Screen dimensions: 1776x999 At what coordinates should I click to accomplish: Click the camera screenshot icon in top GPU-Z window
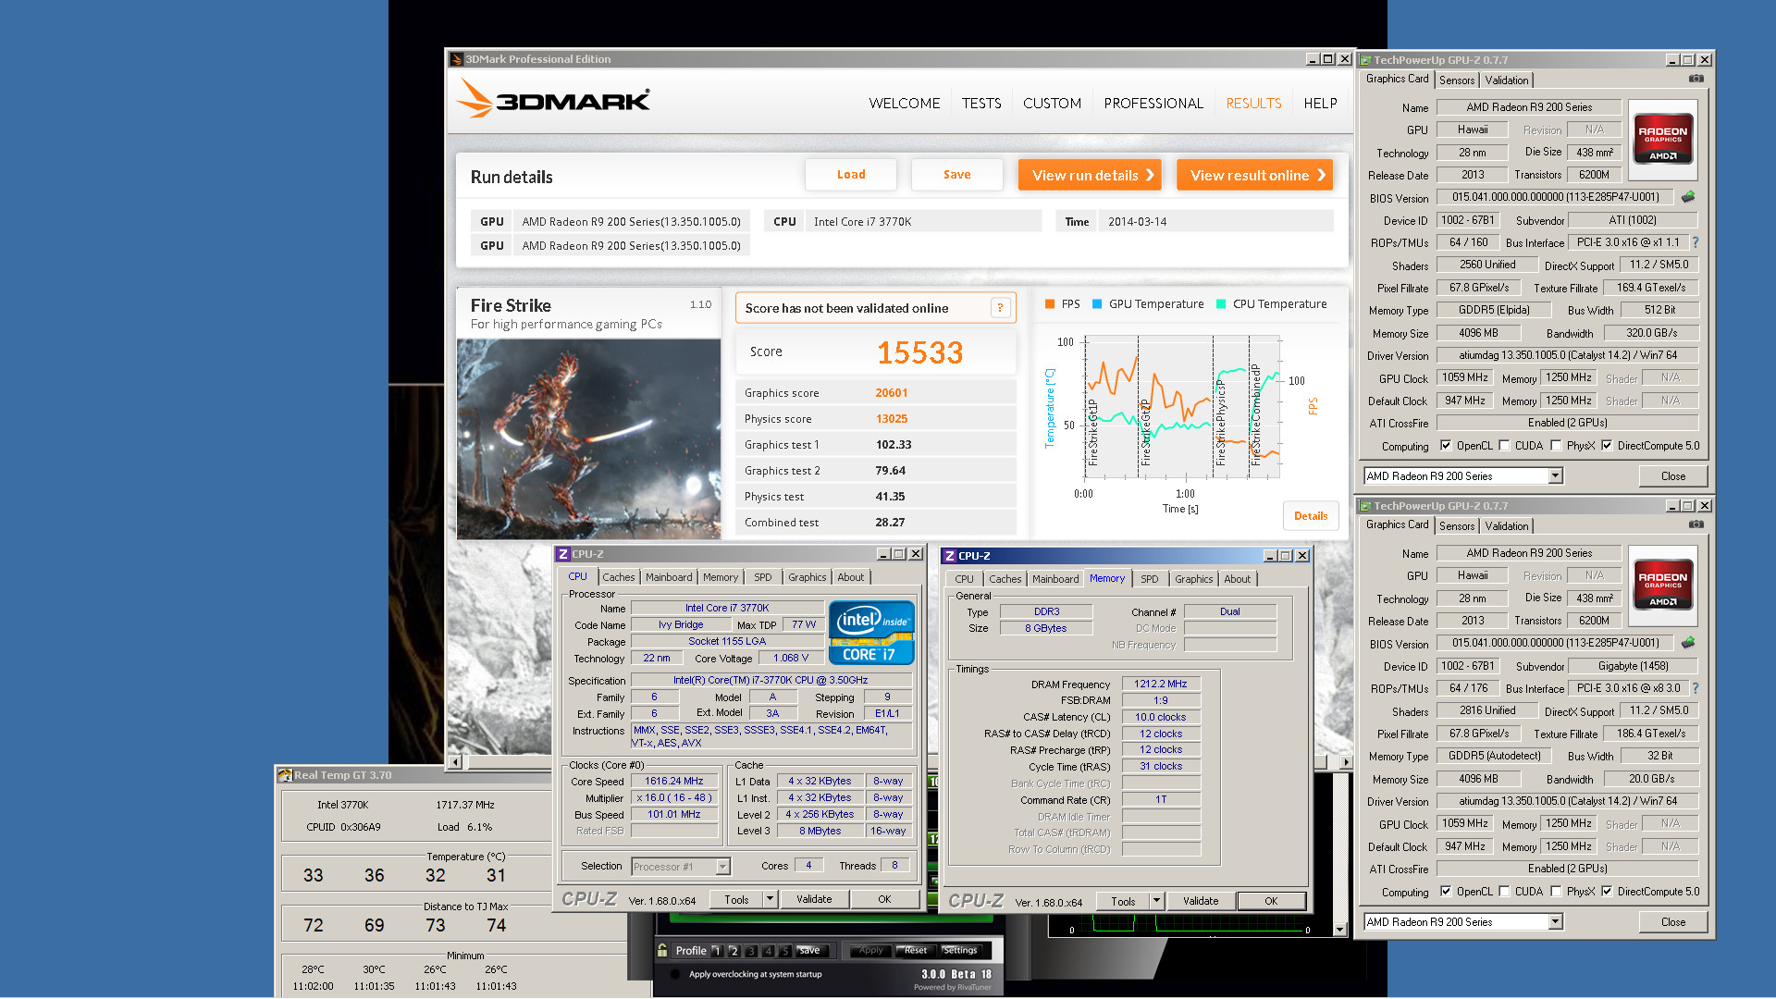coord(1696,79)
